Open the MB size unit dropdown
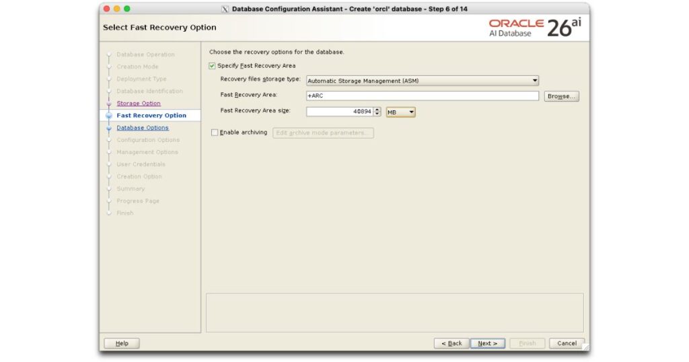The image size is (689, 362). 401,112
